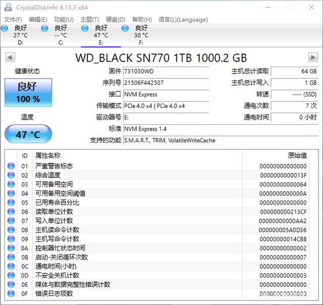Select the C: drive tab with no temperature
The width and height of the screenshot is (323, 305).
click(60, 35)
